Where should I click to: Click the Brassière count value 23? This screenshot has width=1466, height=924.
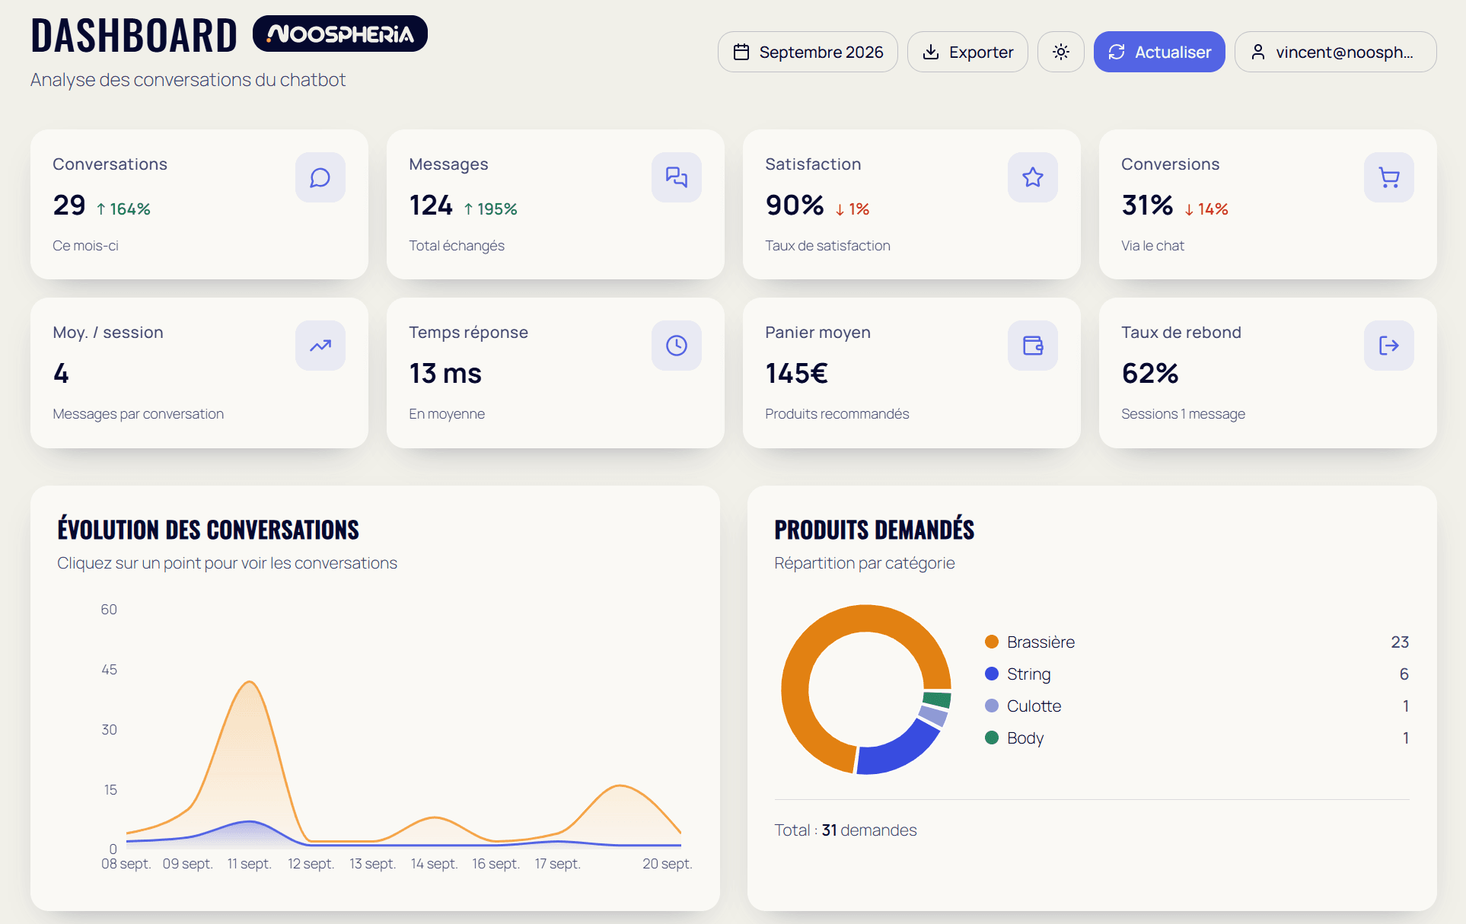pos(1400,642)
